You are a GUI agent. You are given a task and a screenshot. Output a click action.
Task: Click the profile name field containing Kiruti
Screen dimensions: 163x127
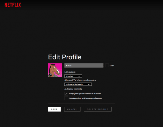(x=84, y=65)
